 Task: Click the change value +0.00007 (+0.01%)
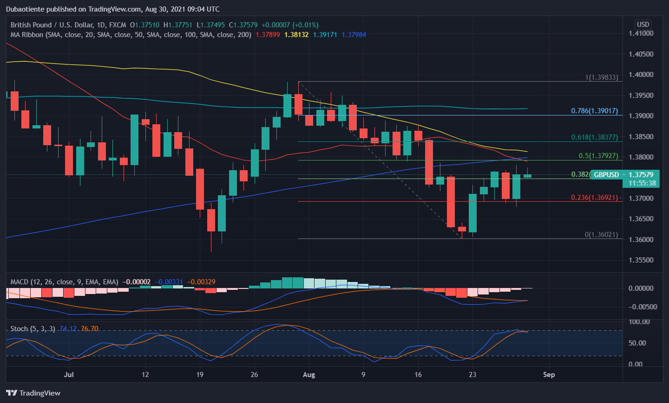290,25
